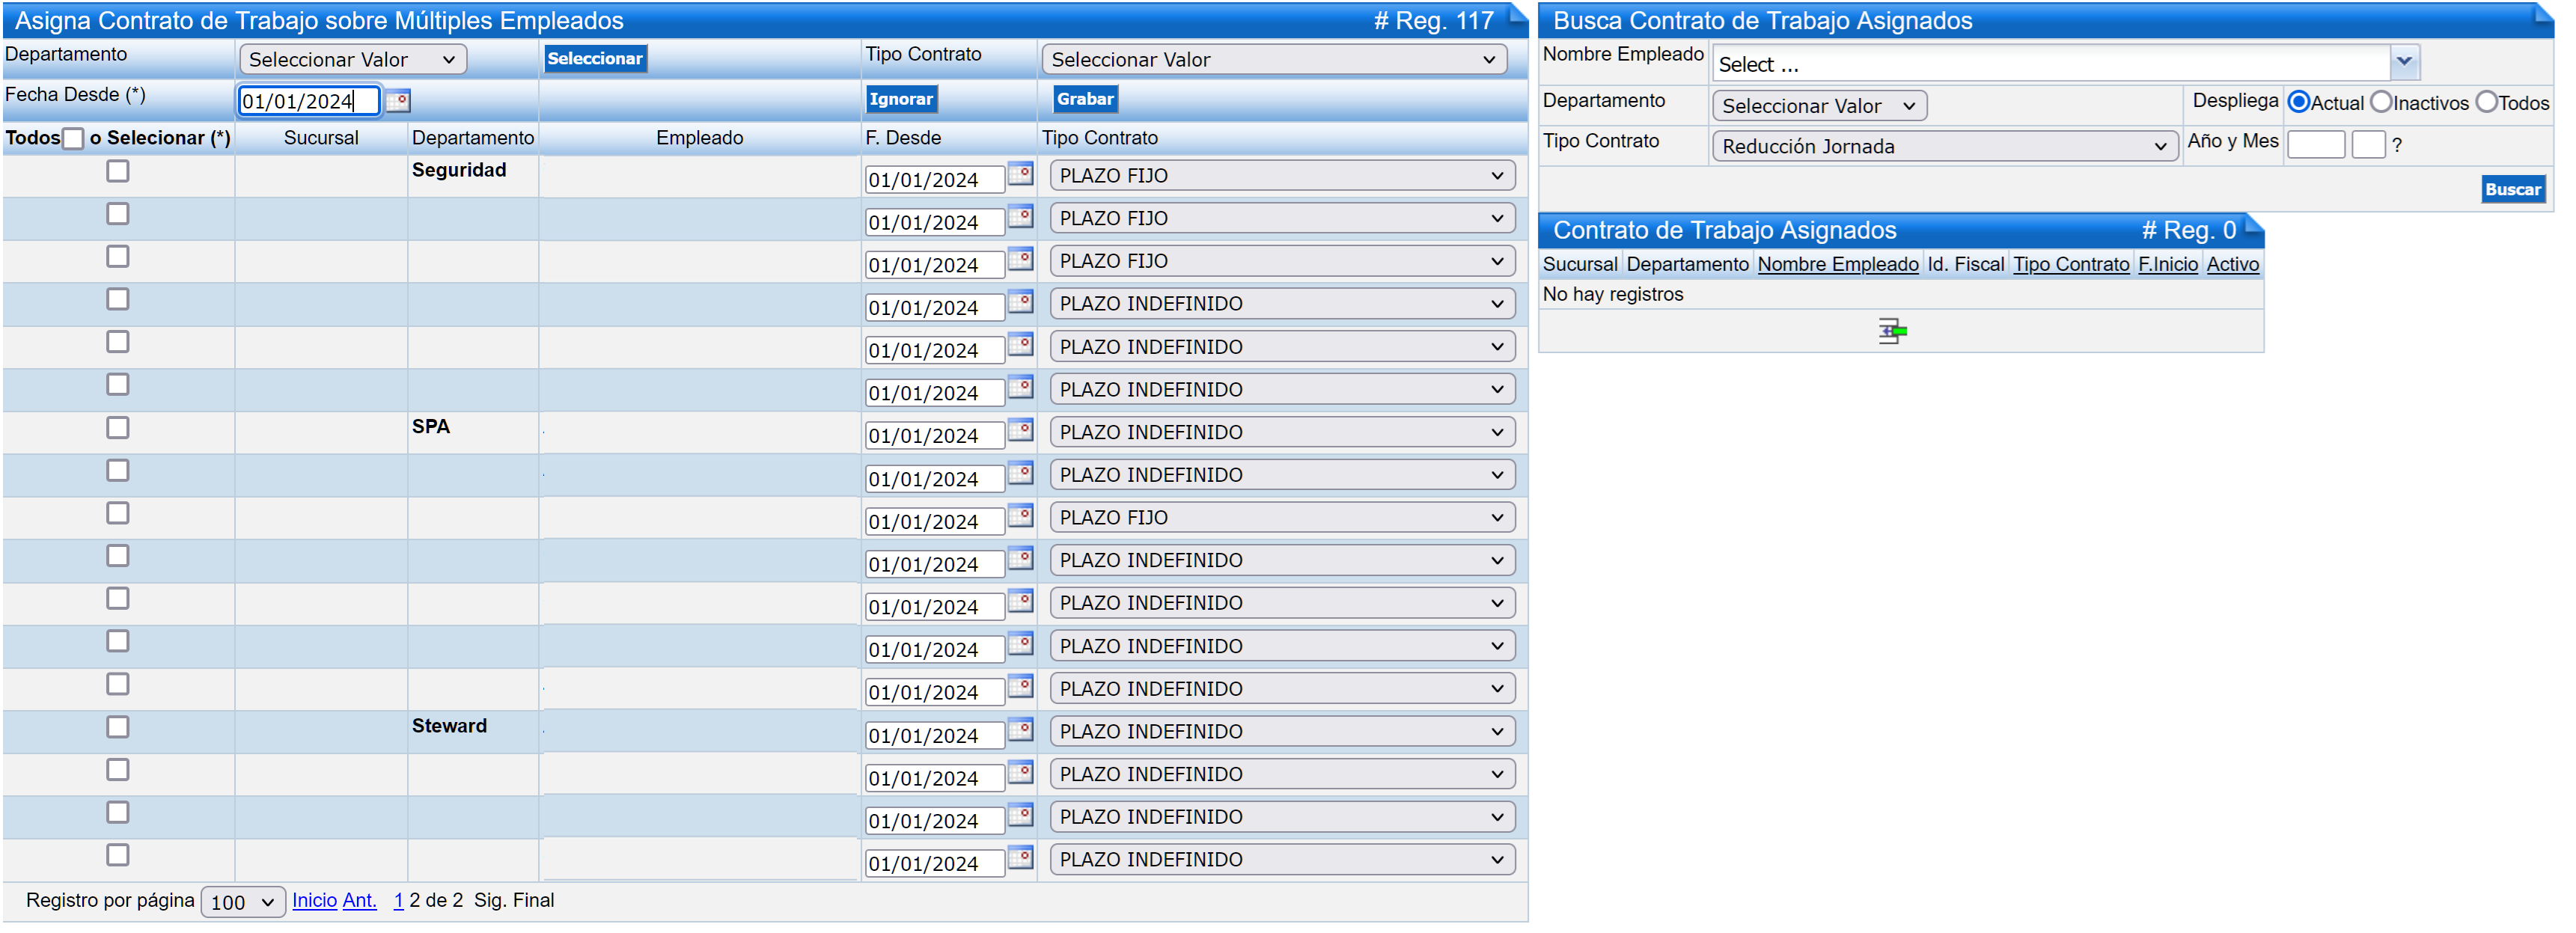Click 'Final' pagination text

pyautogui.click(x=533, y=900)
